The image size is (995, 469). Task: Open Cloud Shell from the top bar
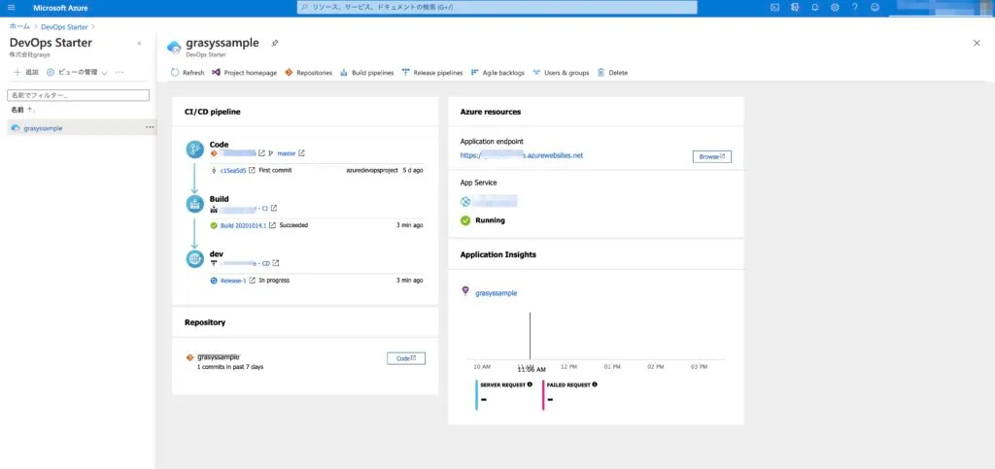click(x=774, y=8)
